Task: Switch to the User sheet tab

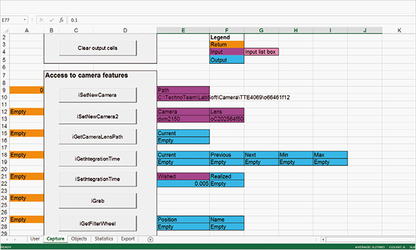Action: [35, 239]
